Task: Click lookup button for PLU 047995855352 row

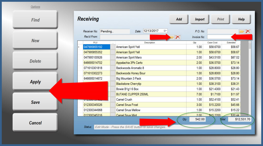Action: point(113,52)
